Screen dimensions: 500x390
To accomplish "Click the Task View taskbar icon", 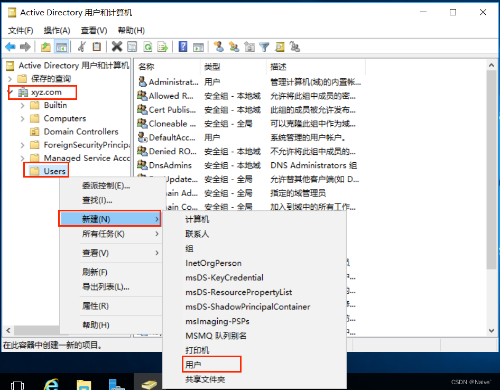I will (17, 385).
